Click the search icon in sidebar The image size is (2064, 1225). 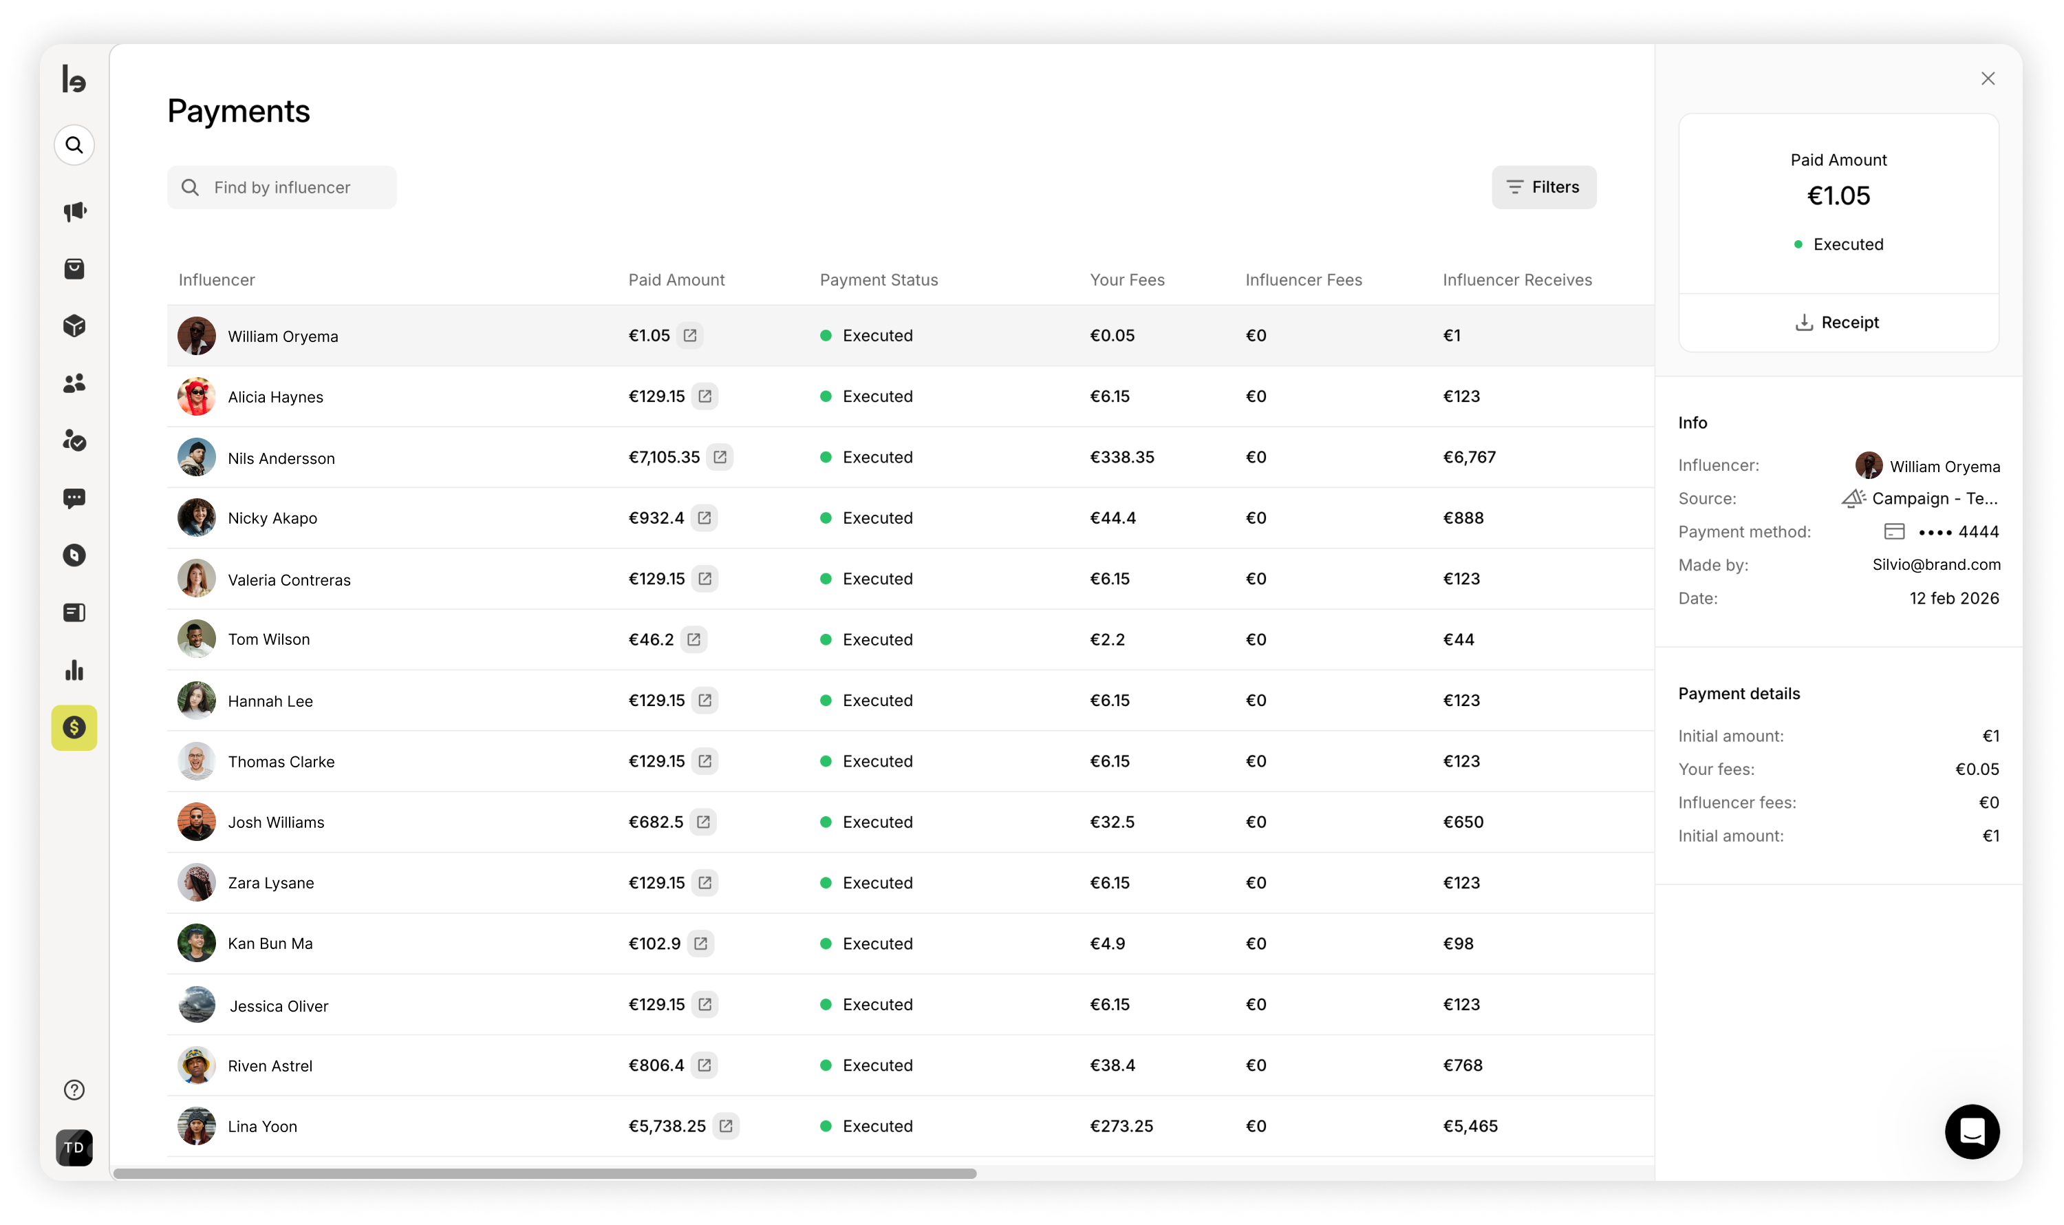pyautogui.click(x=74, y=145)
